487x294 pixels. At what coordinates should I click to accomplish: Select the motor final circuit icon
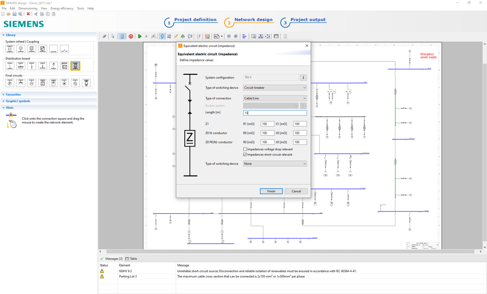[x=32, y=83]
